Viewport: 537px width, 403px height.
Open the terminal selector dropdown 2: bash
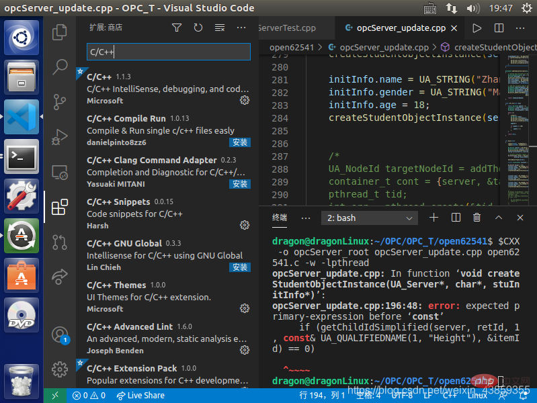click(x=370, y=218)
